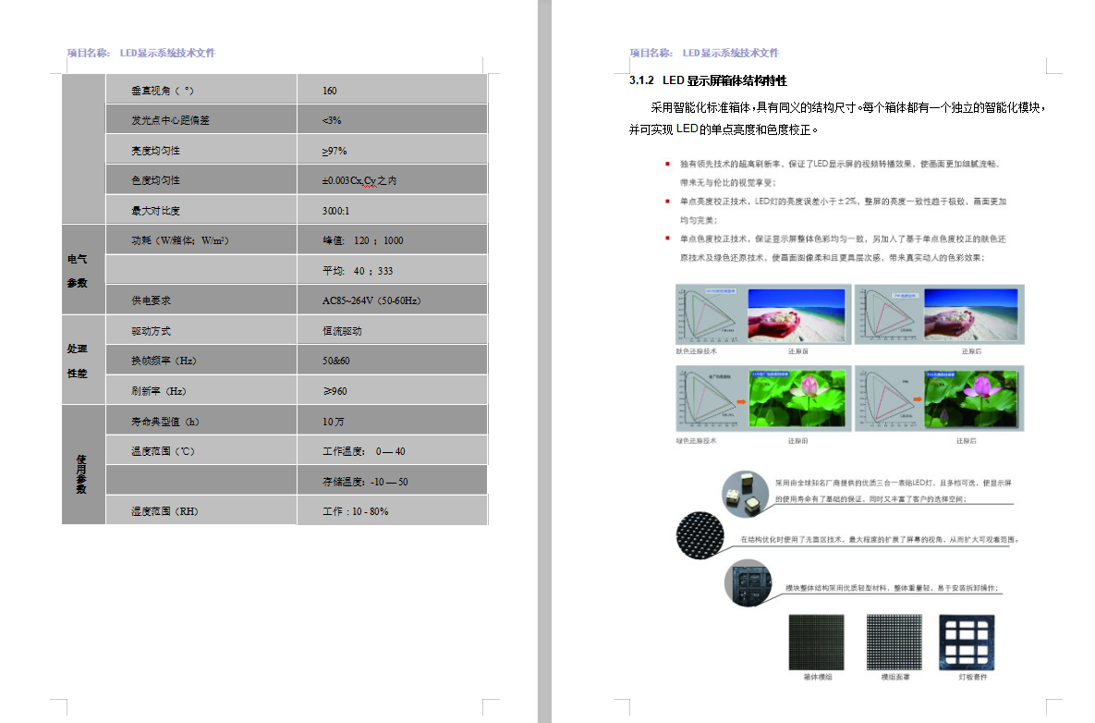This screenshot has height=723, width=1095.
Task: Select the 模组面罩 module mask image
Action: (894, 642)
